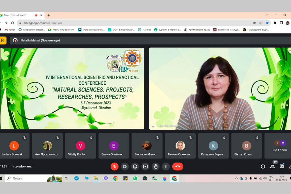Open the 'Чат бот' bookmark
291x194 pixels.
point(145,29)
